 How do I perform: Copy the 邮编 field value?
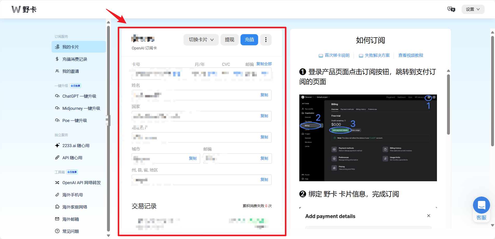[264, 158]
